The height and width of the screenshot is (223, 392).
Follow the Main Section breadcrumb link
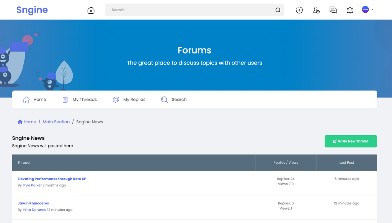(56, 122)
